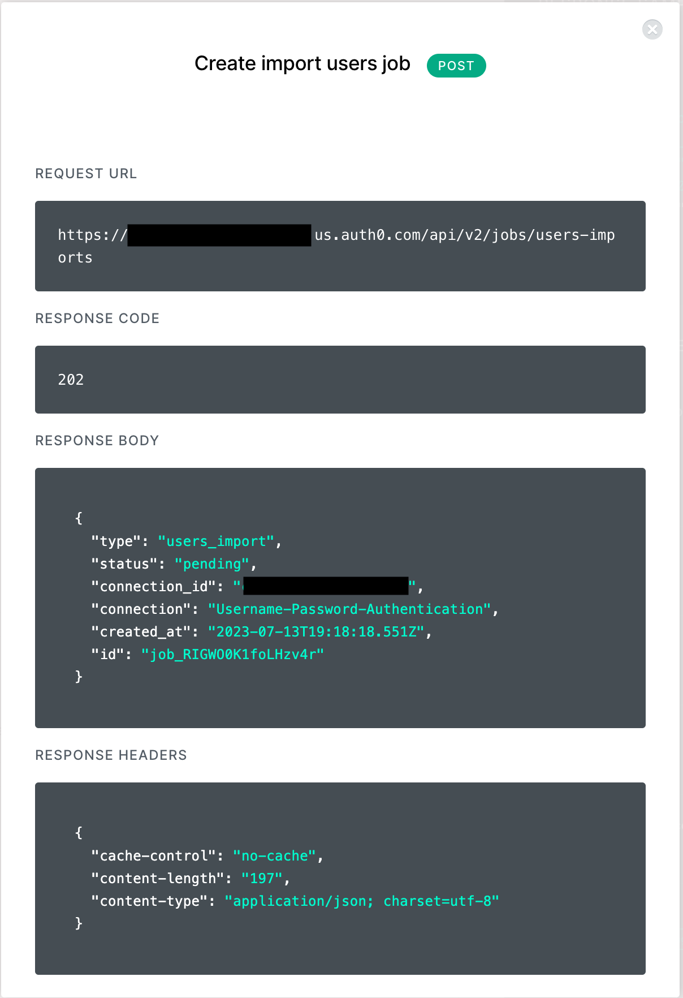Click the redacted tenant name in the URL

click(219, 235)
